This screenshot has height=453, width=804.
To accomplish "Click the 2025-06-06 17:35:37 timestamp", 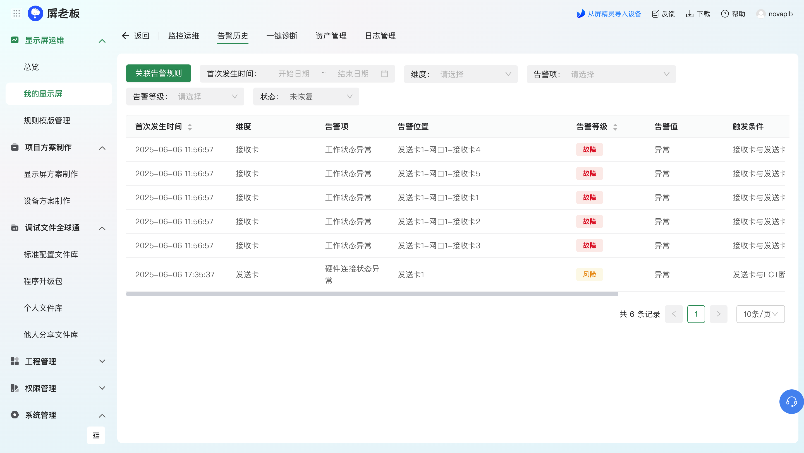I will (x=175, y=274).
